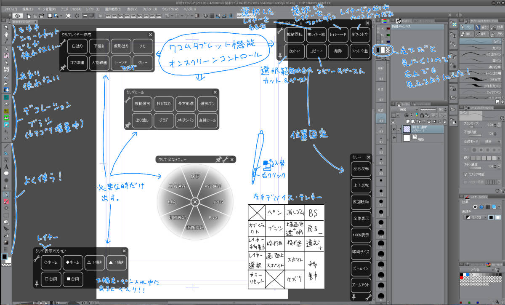Screen dimensions: 505x305
Task: Click wrench settings icon on クリペレイヤー作成 panel
Action: point(63,42)
